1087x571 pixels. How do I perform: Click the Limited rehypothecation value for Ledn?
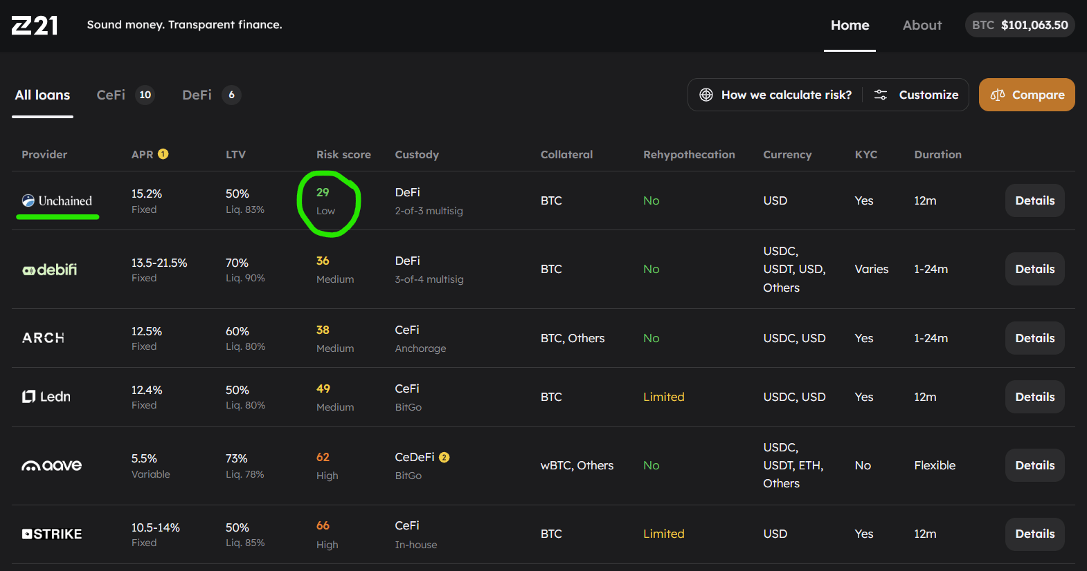point(663,397)
